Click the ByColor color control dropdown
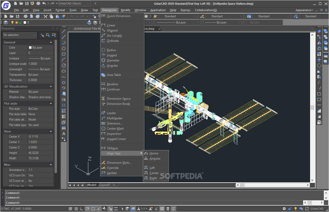The height and width of the screenshot is (212, 329). (x=264, y=22)
